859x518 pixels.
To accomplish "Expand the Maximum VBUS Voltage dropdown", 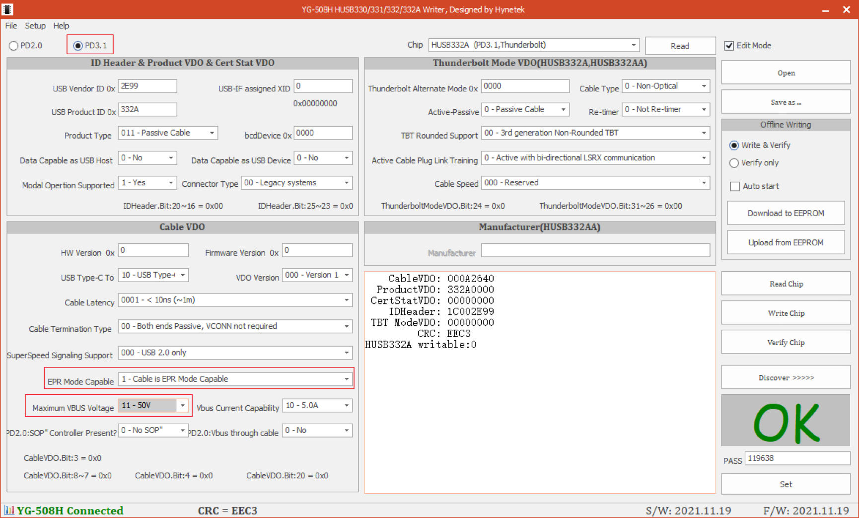I will pos(183,406).
